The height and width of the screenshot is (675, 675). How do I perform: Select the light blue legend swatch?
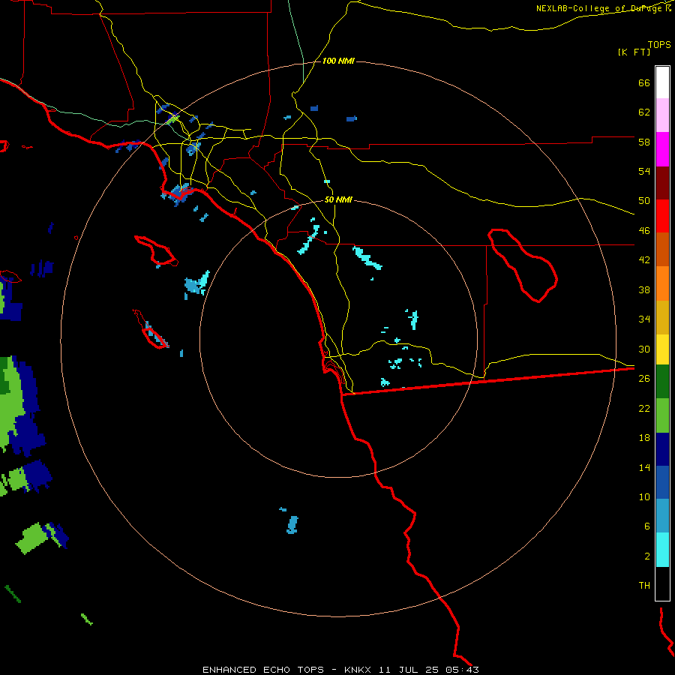click(x=662, y=516)
